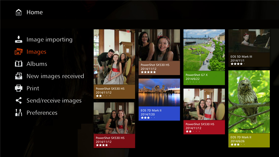The image size is (279, 157).
Task: Click the Home house icon
Action: click(19, 12)
